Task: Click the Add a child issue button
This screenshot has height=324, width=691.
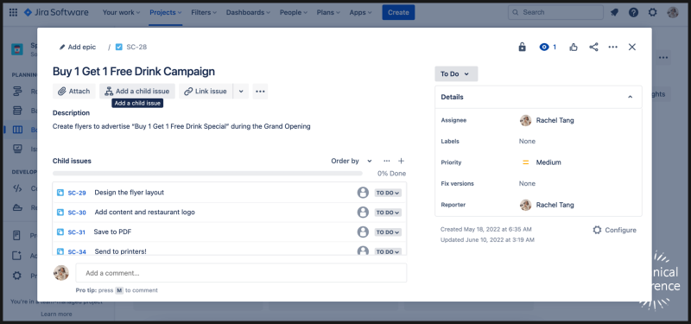Action: (137, 92)
